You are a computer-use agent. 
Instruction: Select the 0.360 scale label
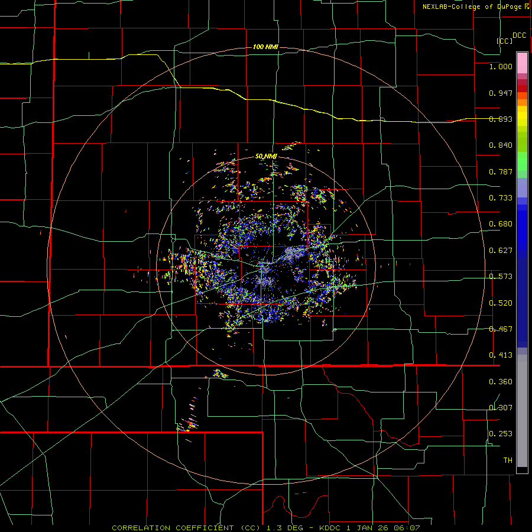click(x=501, y=382)
